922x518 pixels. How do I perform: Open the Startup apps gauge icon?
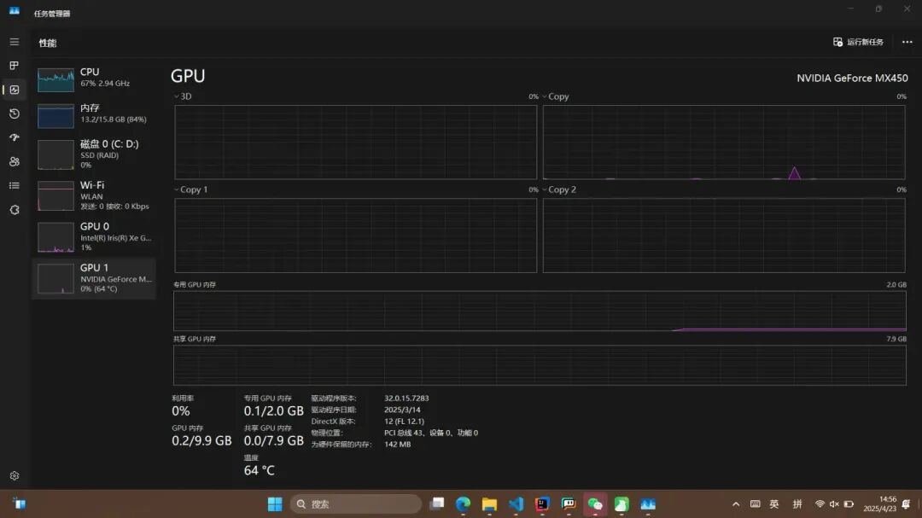[x=15, y=137]
